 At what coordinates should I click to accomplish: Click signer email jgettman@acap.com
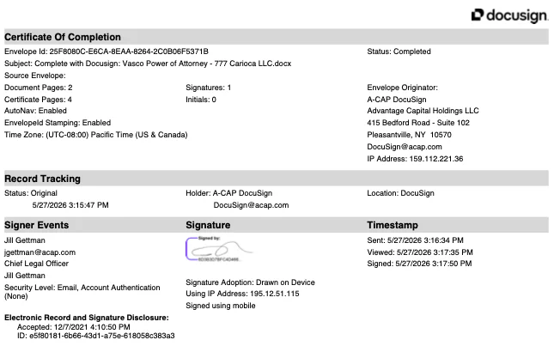tap(40, 252)
